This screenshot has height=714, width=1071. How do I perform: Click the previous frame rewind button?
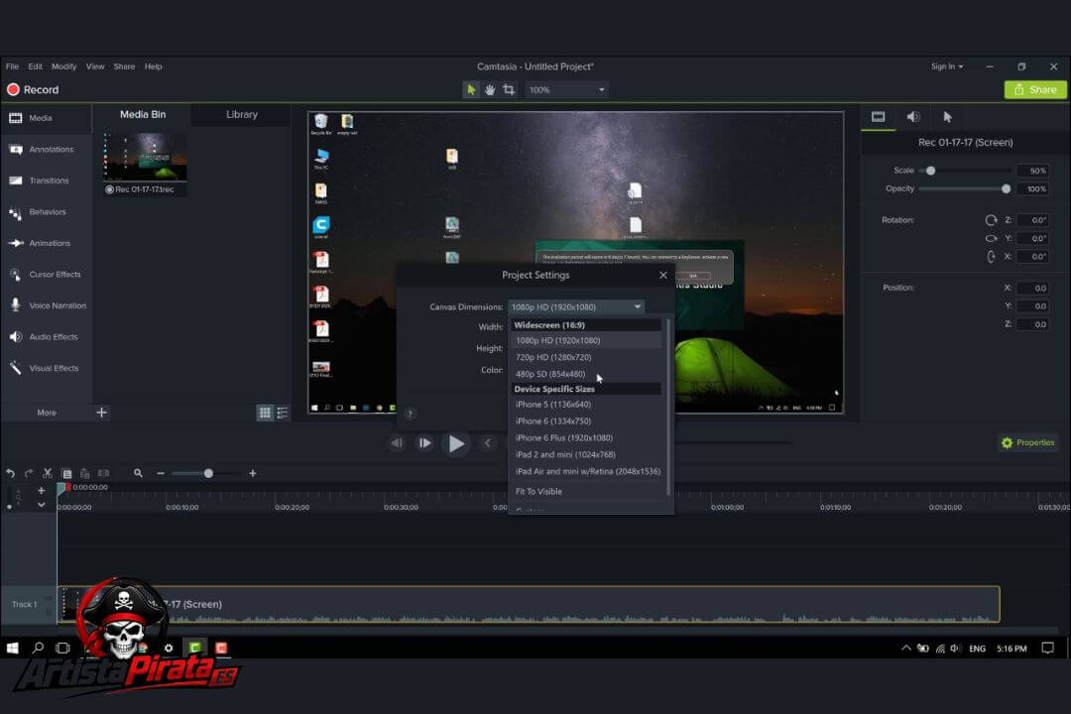tap(397, 443)
